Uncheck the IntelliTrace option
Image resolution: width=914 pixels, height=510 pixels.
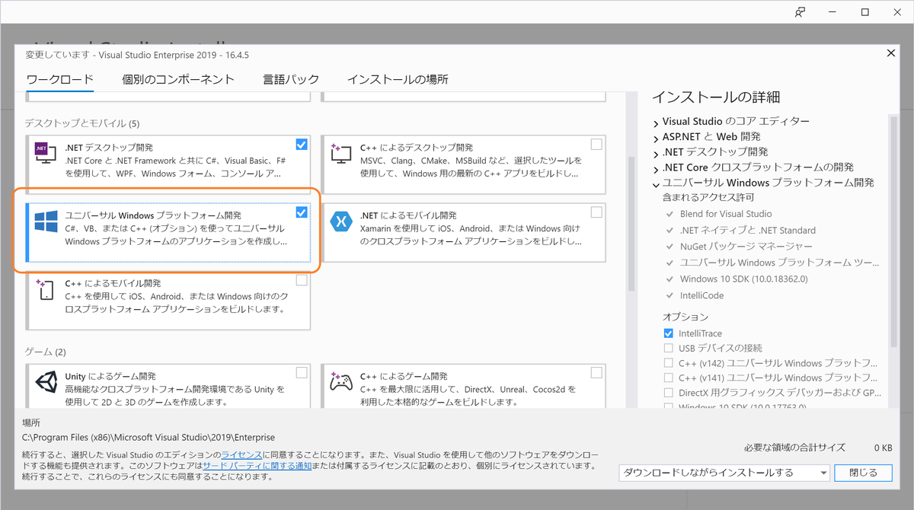[669, 333]
